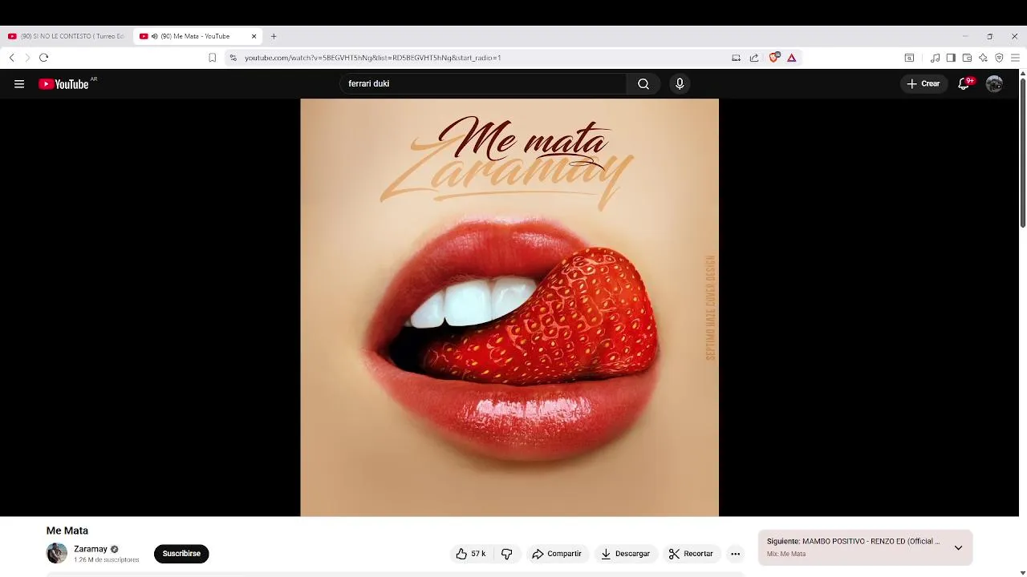Click '1.26 M de suscriptores' text

[107, 560]
